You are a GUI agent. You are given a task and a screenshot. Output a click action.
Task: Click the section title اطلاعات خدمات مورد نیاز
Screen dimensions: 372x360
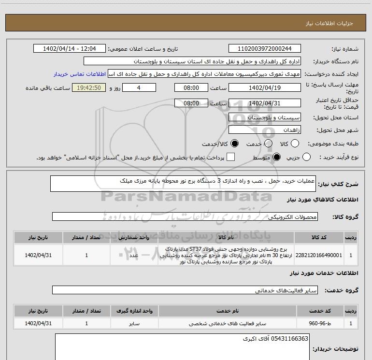pos(324,273)
